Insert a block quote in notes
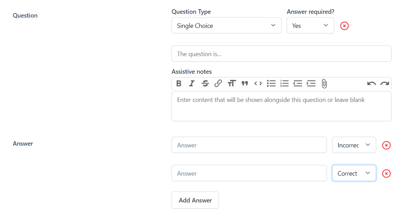405x219 pixels. click(x=244, y=84)
